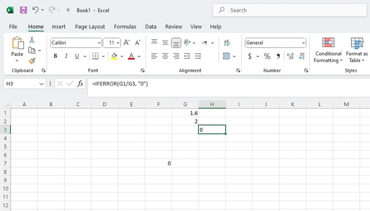Apply Comma Style format

(x=278, y=56)
